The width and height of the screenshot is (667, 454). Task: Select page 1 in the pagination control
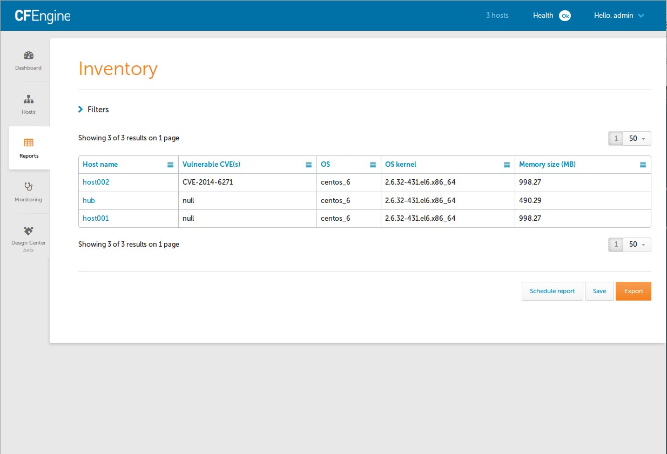click(x=615, y=138)
